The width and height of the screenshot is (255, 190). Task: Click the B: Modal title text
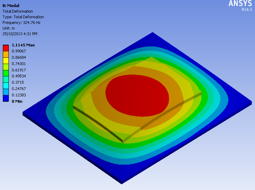(11, 6)
